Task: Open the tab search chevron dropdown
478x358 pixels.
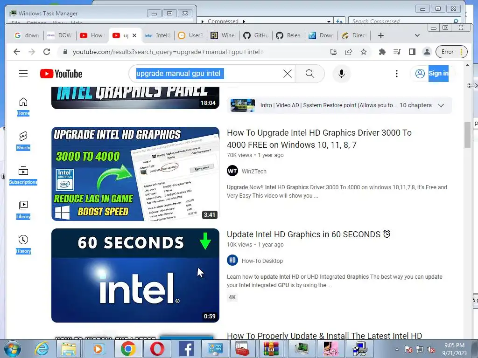Action: tap(417, 35)
